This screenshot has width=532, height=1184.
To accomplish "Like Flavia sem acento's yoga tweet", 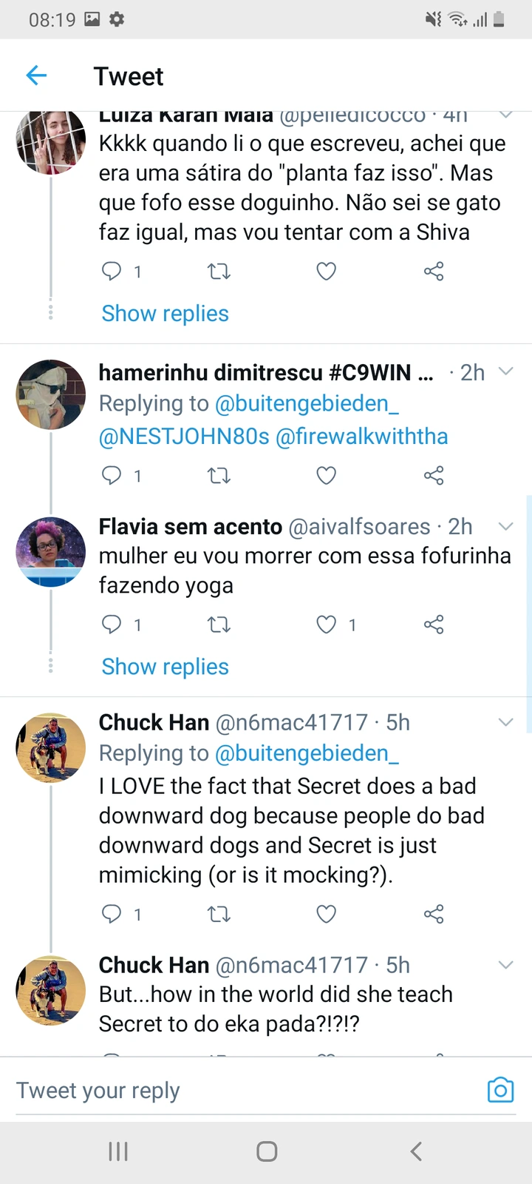I will point(326,625).
